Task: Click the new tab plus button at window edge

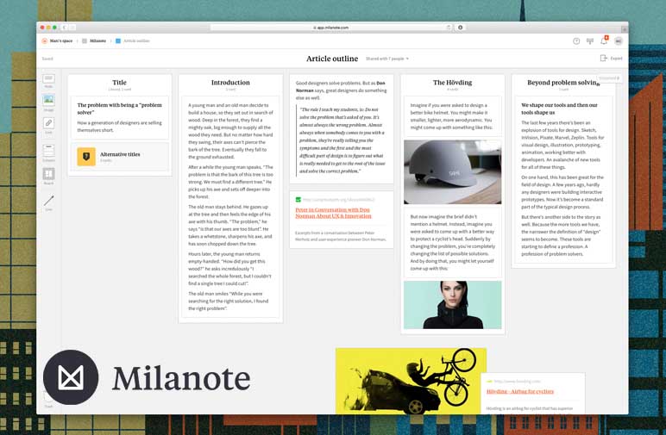Action: click(x=625, y=28)
